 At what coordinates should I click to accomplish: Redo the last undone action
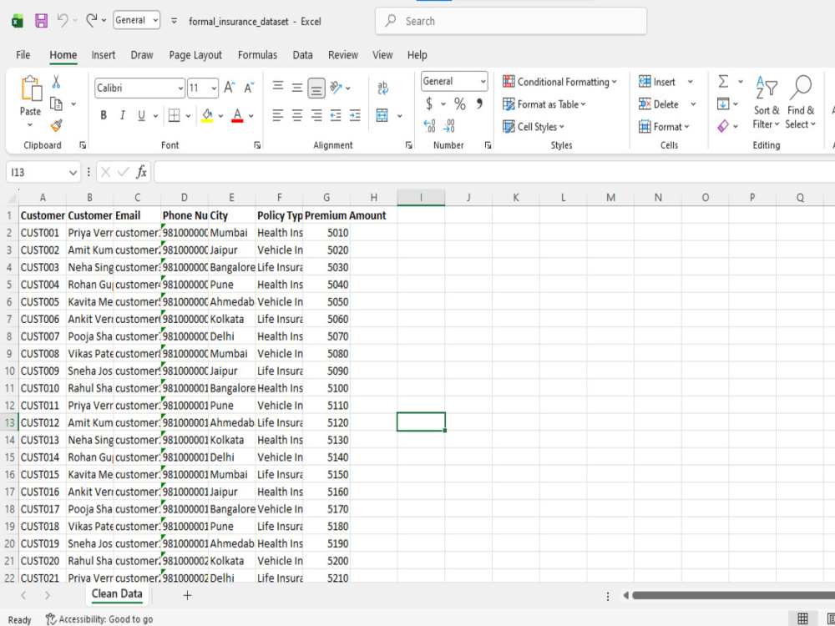pos(91,20)
